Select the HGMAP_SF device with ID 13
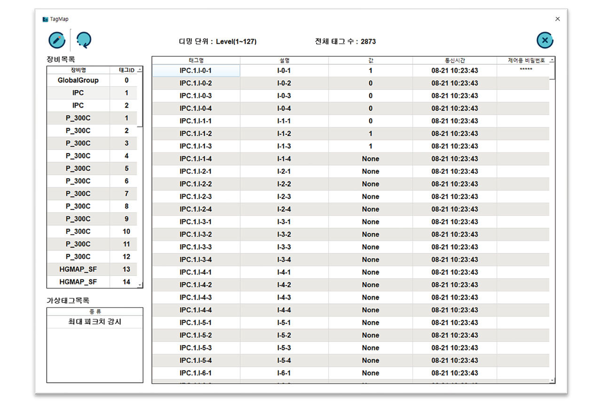 click(92, 270)
